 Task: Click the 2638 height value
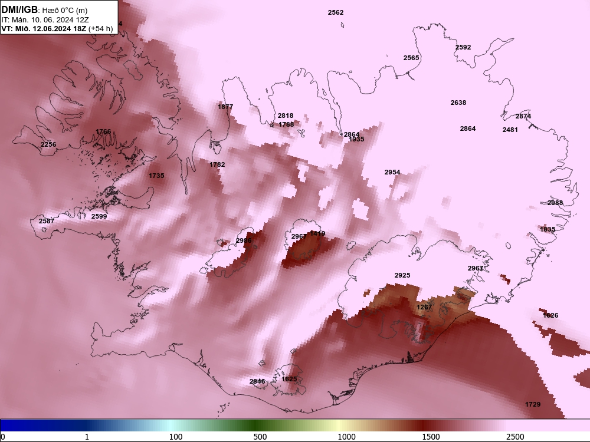[458, 102]
